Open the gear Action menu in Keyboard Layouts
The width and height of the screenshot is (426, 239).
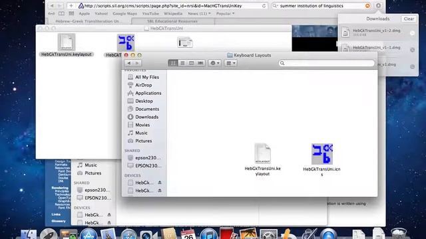pyautogui.click(x=214, y=63)
